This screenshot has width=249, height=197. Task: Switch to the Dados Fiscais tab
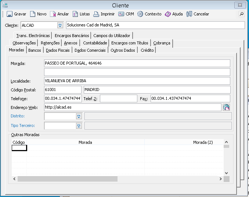[58, 50]
